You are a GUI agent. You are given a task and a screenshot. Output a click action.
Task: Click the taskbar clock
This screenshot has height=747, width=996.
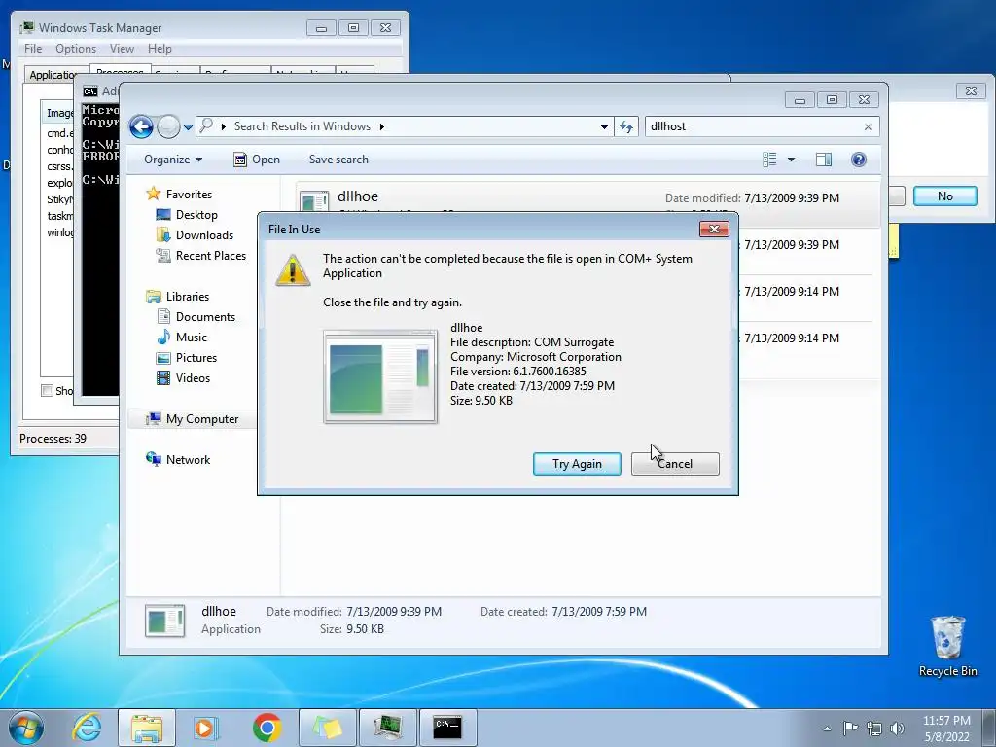click(x=946, y=729)
